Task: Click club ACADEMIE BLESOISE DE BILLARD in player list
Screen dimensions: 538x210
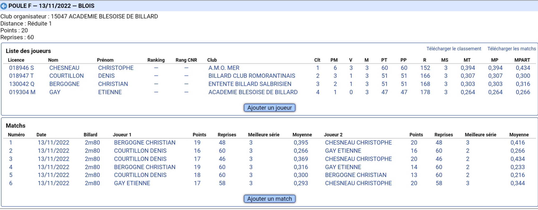Action: point(253,92)
